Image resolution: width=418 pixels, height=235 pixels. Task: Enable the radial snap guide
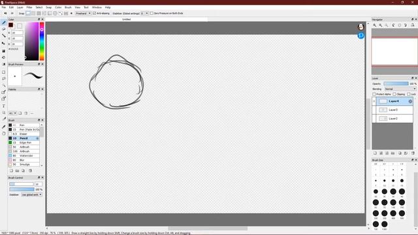[50, 13]
